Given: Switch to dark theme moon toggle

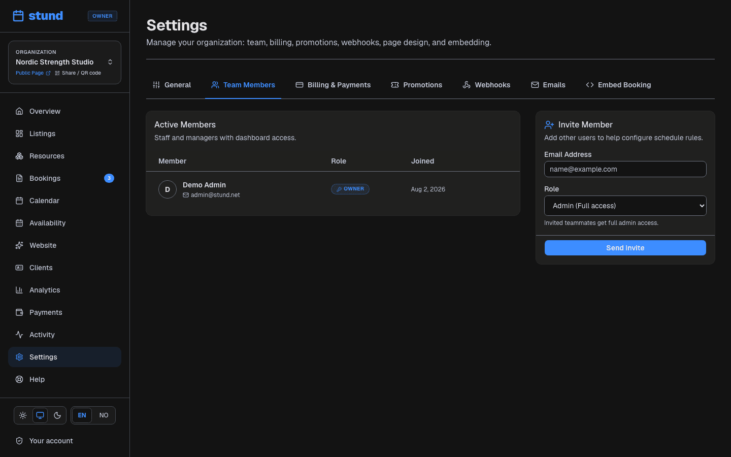Looking at the screenshot, I should click(x=57, y=415).
